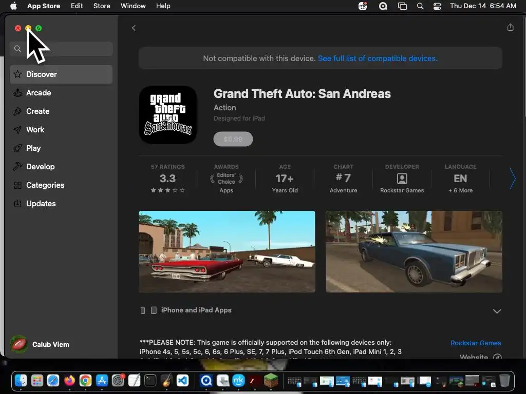Open the Window menu
This screenshot has width=526, height=394.
click(133, 6)
